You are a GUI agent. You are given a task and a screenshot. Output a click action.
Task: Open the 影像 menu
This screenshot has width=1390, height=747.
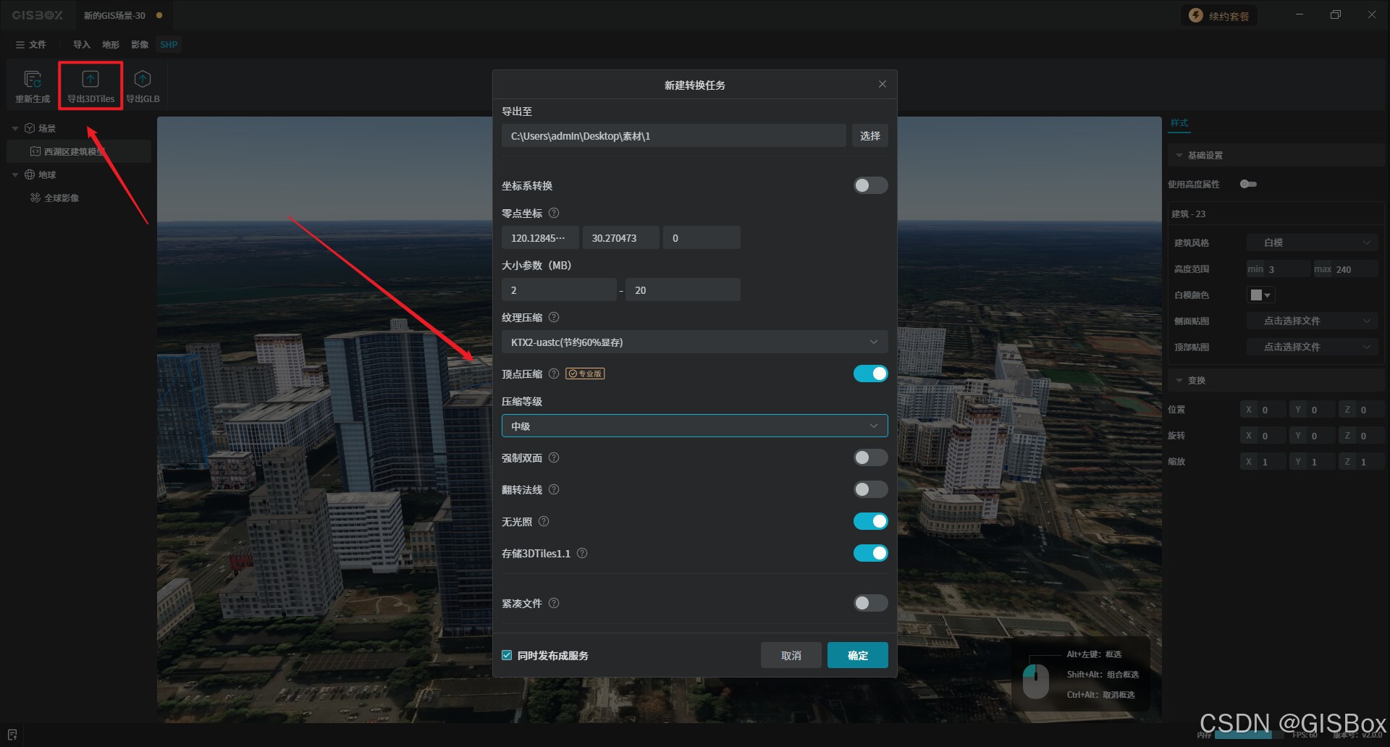point(139,45)
